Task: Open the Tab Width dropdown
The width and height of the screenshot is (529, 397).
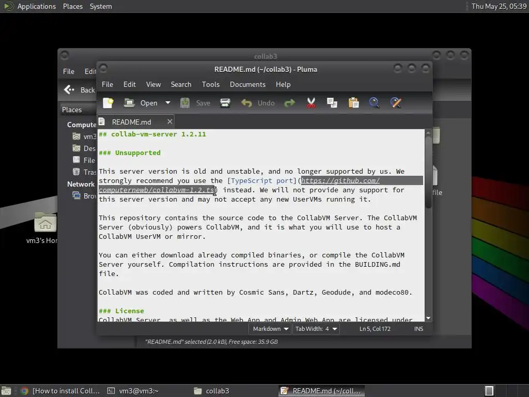Action: [x=316, y=329]
